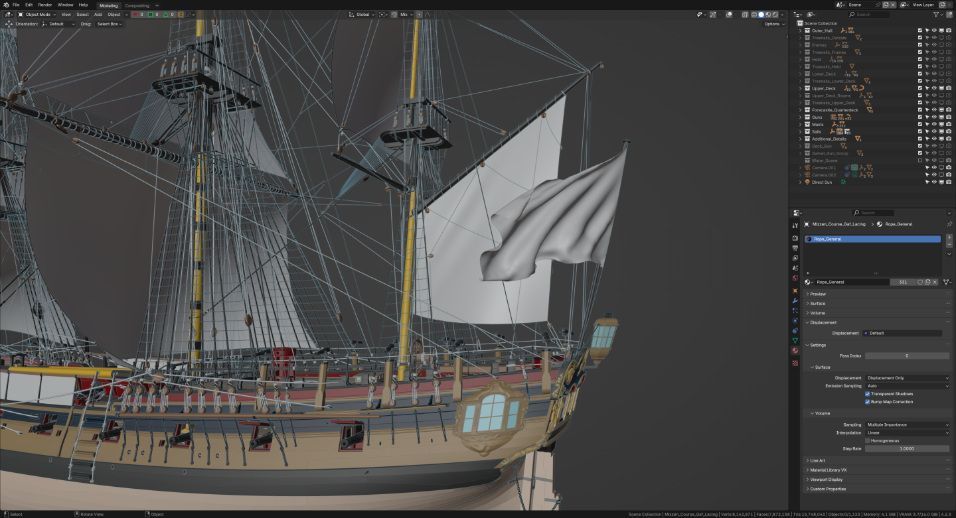Toggle X-ray mode icon
This screenshot has width=956, height=518.
pyautogui.click(x=745, y=14)
